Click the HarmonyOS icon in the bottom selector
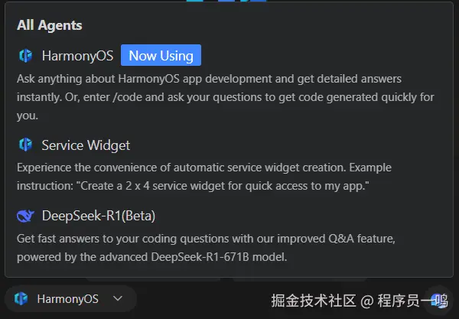Viewport: 459px width, 319px height. pos(21,298)
